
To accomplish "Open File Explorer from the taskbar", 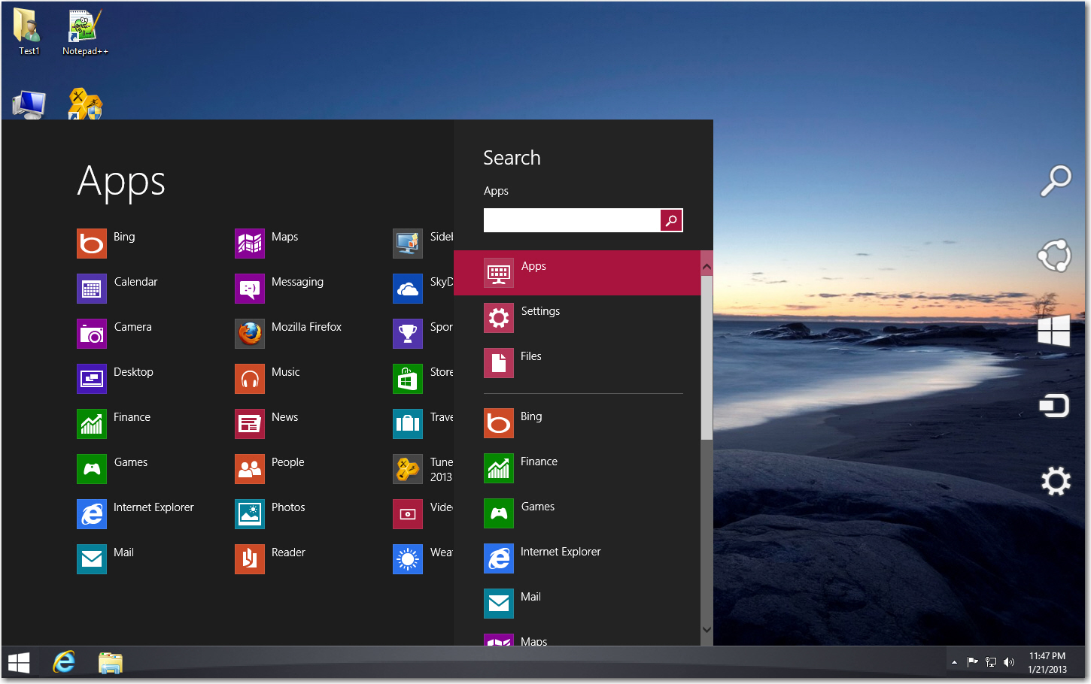I will [x=110, y=662].
